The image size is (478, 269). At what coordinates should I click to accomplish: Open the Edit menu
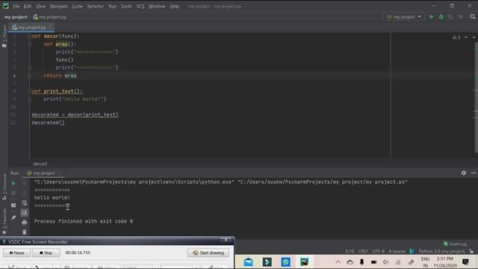click(28, 6)
